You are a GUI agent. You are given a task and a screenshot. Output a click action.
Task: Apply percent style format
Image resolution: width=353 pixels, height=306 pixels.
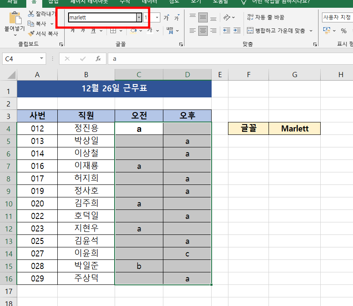[x=344, y=31]
